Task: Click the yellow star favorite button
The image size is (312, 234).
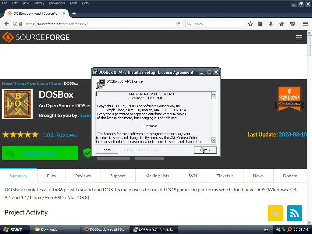Action: pos(275,213)
